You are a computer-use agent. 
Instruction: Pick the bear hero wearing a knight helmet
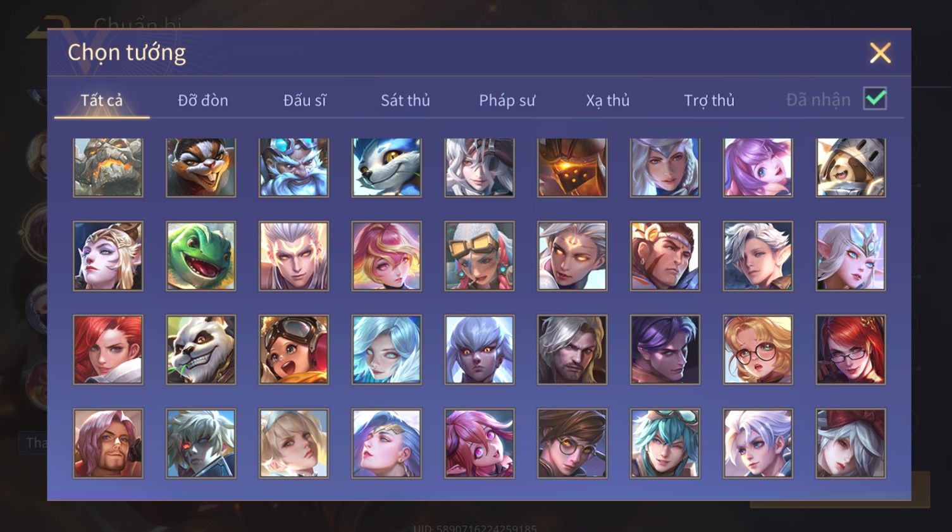tap(851, 168)
